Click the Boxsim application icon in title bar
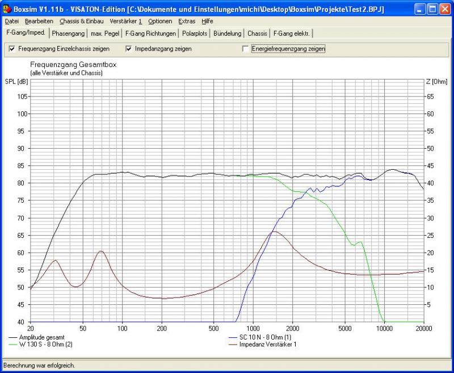 (7, 9)
